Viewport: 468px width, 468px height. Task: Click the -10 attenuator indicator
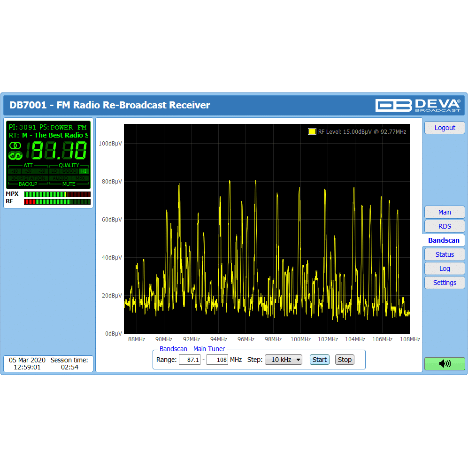14,171
